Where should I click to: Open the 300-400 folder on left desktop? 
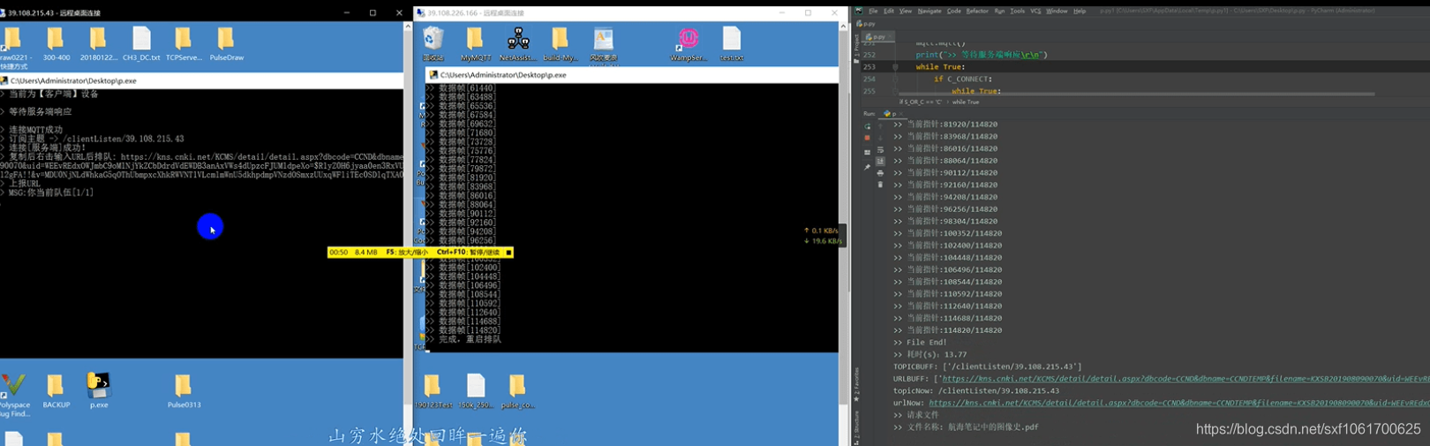(56, 43)
